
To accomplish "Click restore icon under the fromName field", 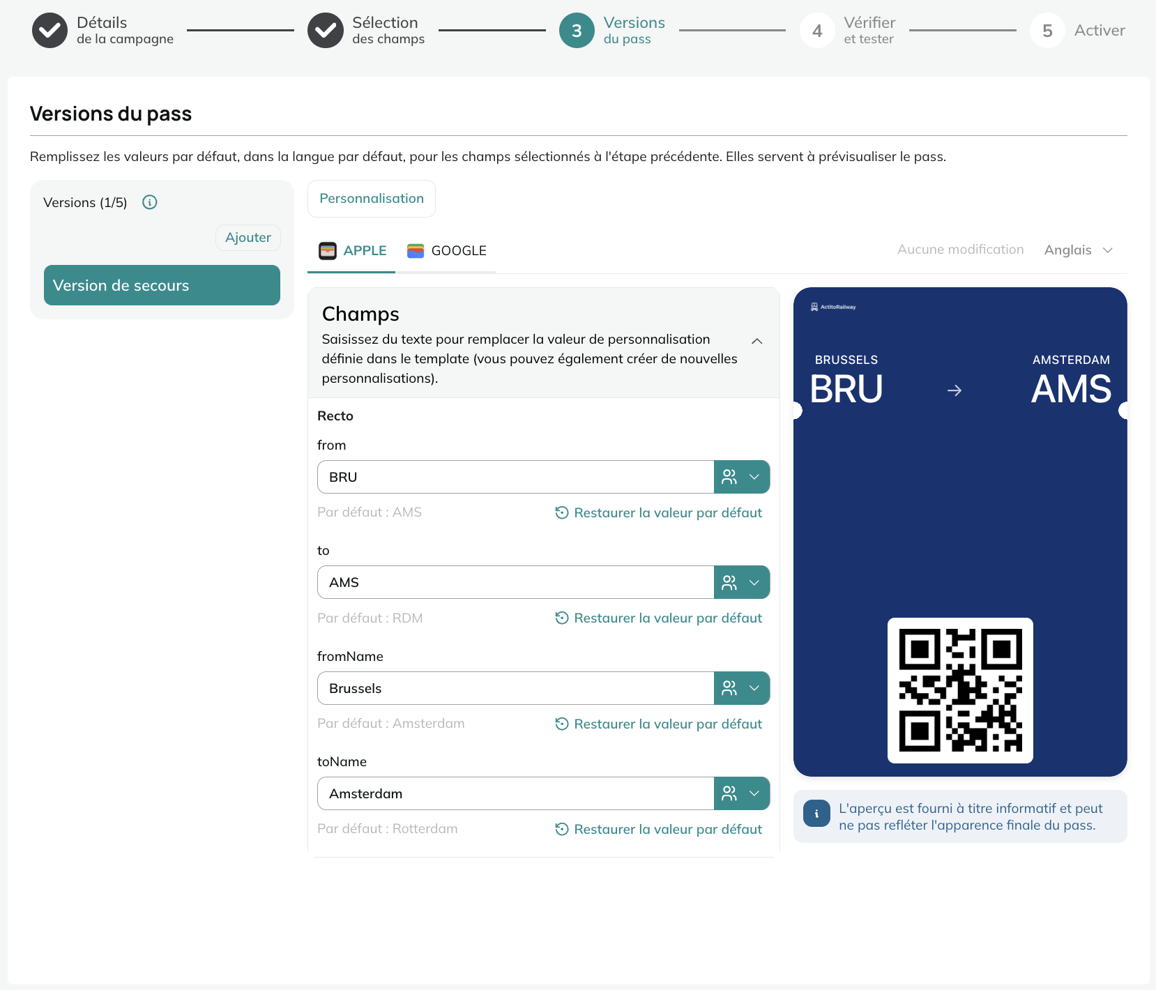I will pyautogui.click(x=562, y=724).
